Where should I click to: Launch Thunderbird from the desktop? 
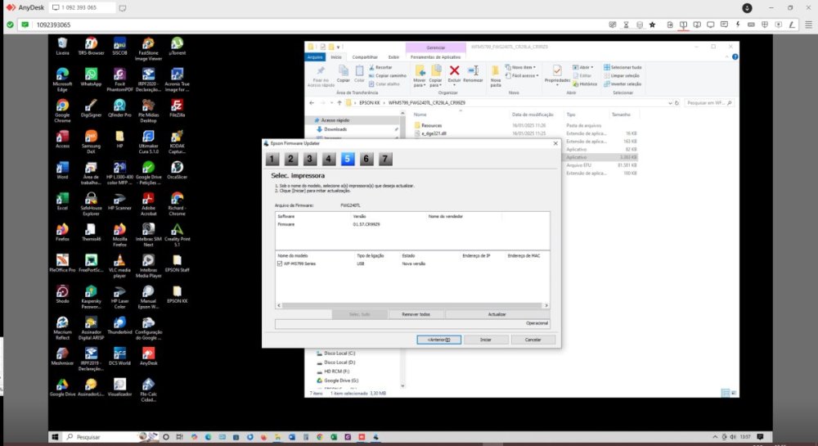tap(119, 325)
